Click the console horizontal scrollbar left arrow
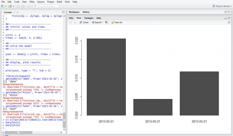This screenshot has height=136, width=233. click(x=3, y=132)
